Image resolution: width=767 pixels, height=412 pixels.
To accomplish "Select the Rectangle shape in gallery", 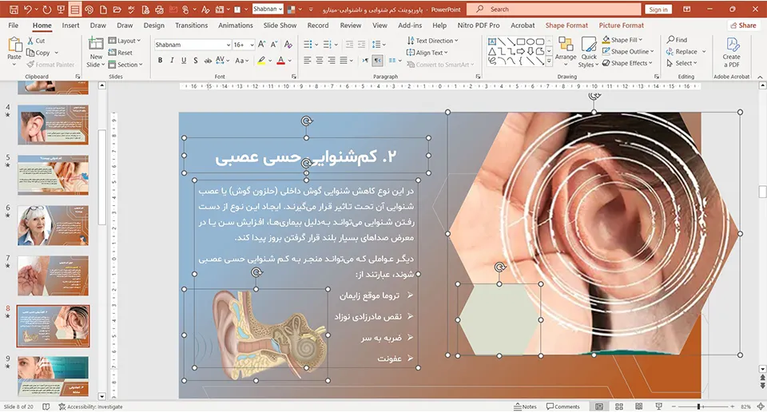I will [521, 42].
